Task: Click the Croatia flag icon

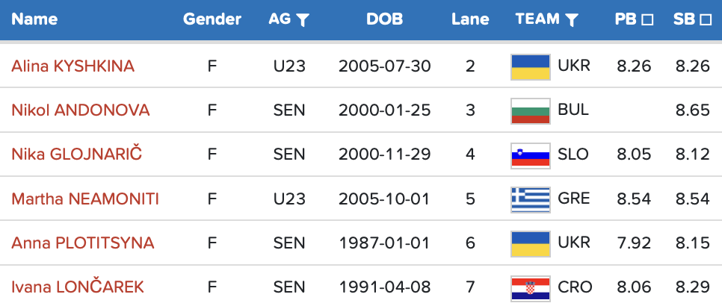Action: (531, 287)
